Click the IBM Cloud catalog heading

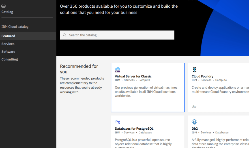click(15, 27)
